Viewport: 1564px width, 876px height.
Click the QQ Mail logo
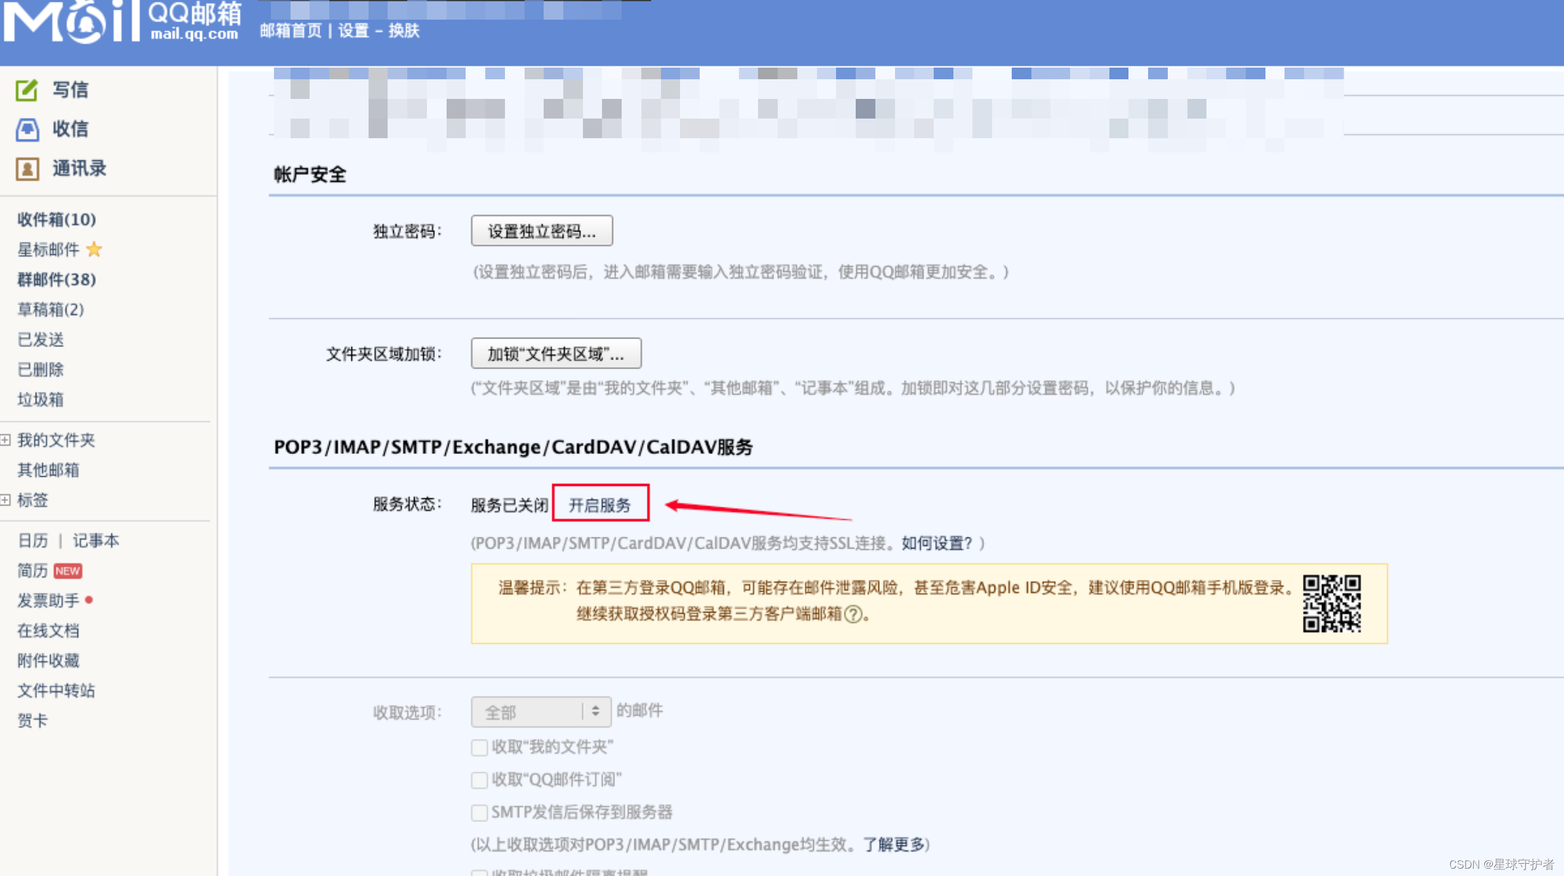point(123,21)
